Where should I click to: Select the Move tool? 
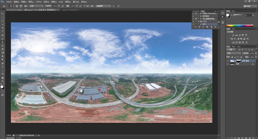click(3, 14)
